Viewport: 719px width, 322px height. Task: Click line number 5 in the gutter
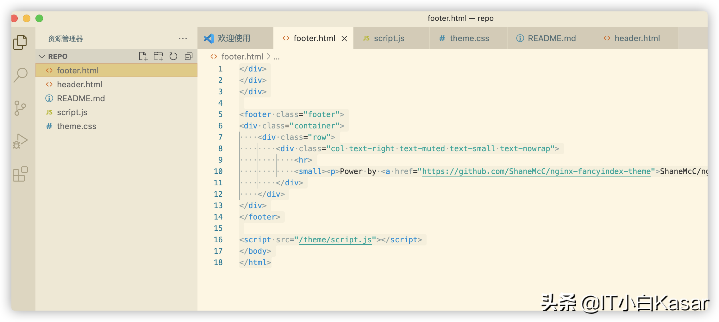(220, 114)
